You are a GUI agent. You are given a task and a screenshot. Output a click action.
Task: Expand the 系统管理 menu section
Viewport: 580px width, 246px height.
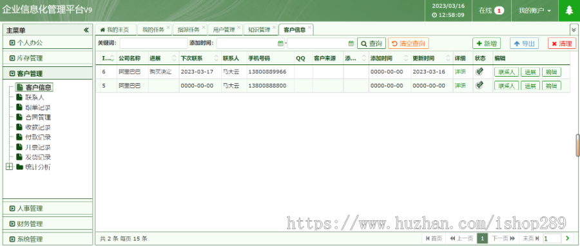tap(48, 239)
